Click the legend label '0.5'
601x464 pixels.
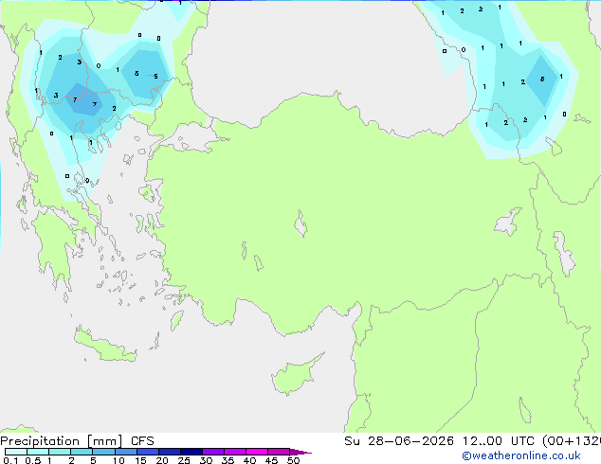point(32,460)
